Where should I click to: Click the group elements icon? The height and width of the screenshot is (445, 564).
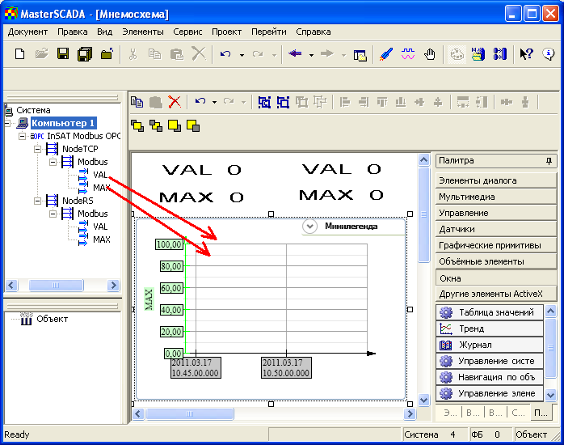[264, 102]
